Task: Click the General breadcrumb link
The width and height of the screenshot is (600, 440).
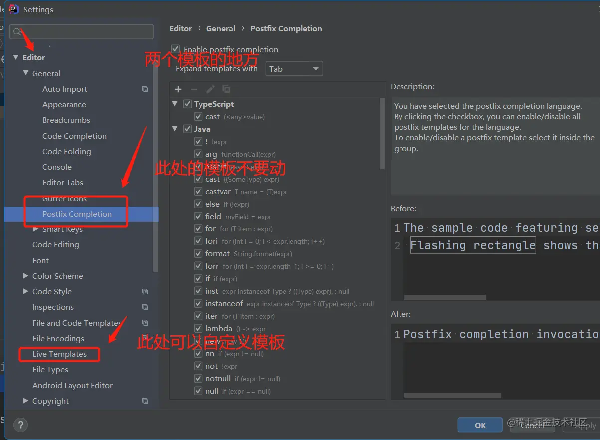Action: click(x=221, y=28)
